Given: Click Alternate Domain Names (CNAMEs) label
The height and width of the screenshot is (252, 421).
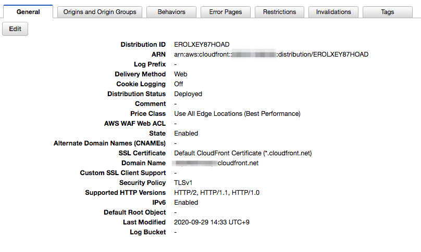Looking at the screenshot, I should click(109, 143).
